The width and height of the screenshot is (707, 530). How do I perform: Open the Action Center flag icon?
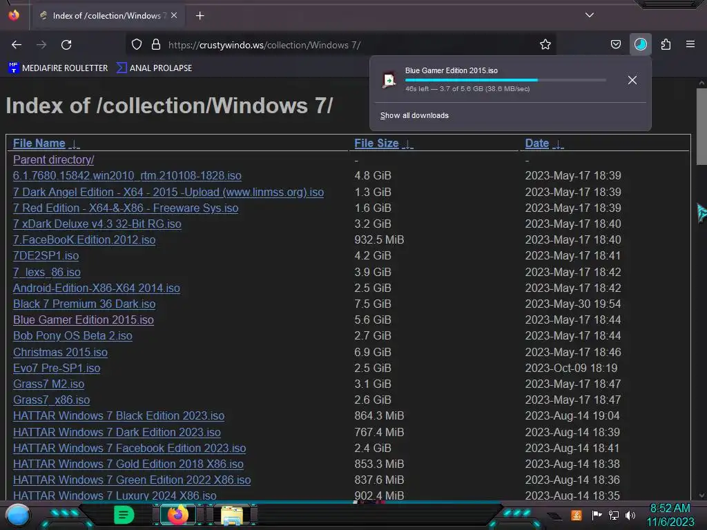tap(597, 515)
